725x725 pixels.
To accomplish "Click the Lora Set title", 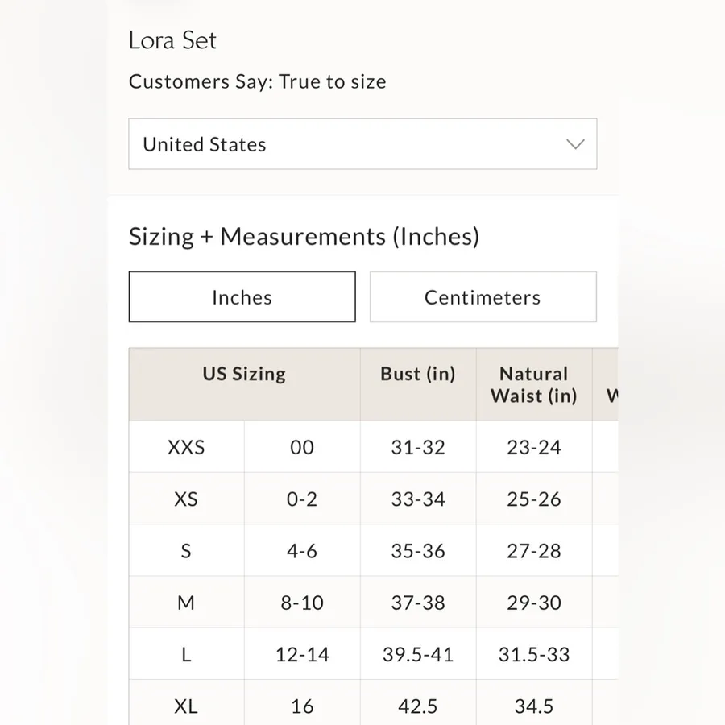I will point(172,40).
